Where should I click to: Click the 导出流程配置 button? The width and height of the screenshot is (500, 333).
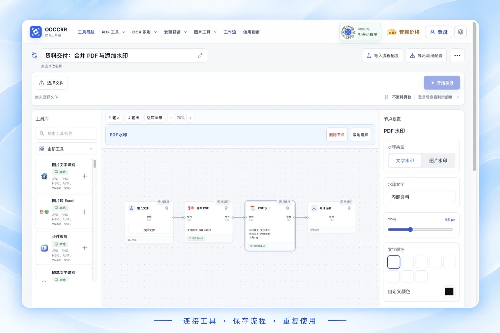pos(426,56)
